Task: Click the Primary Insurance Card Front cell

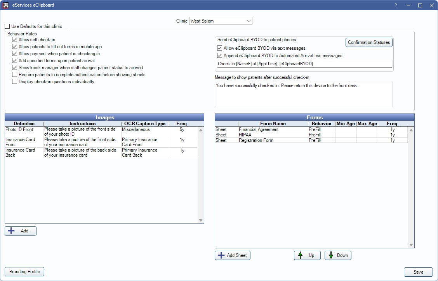Action: click(x=144, y=142)
